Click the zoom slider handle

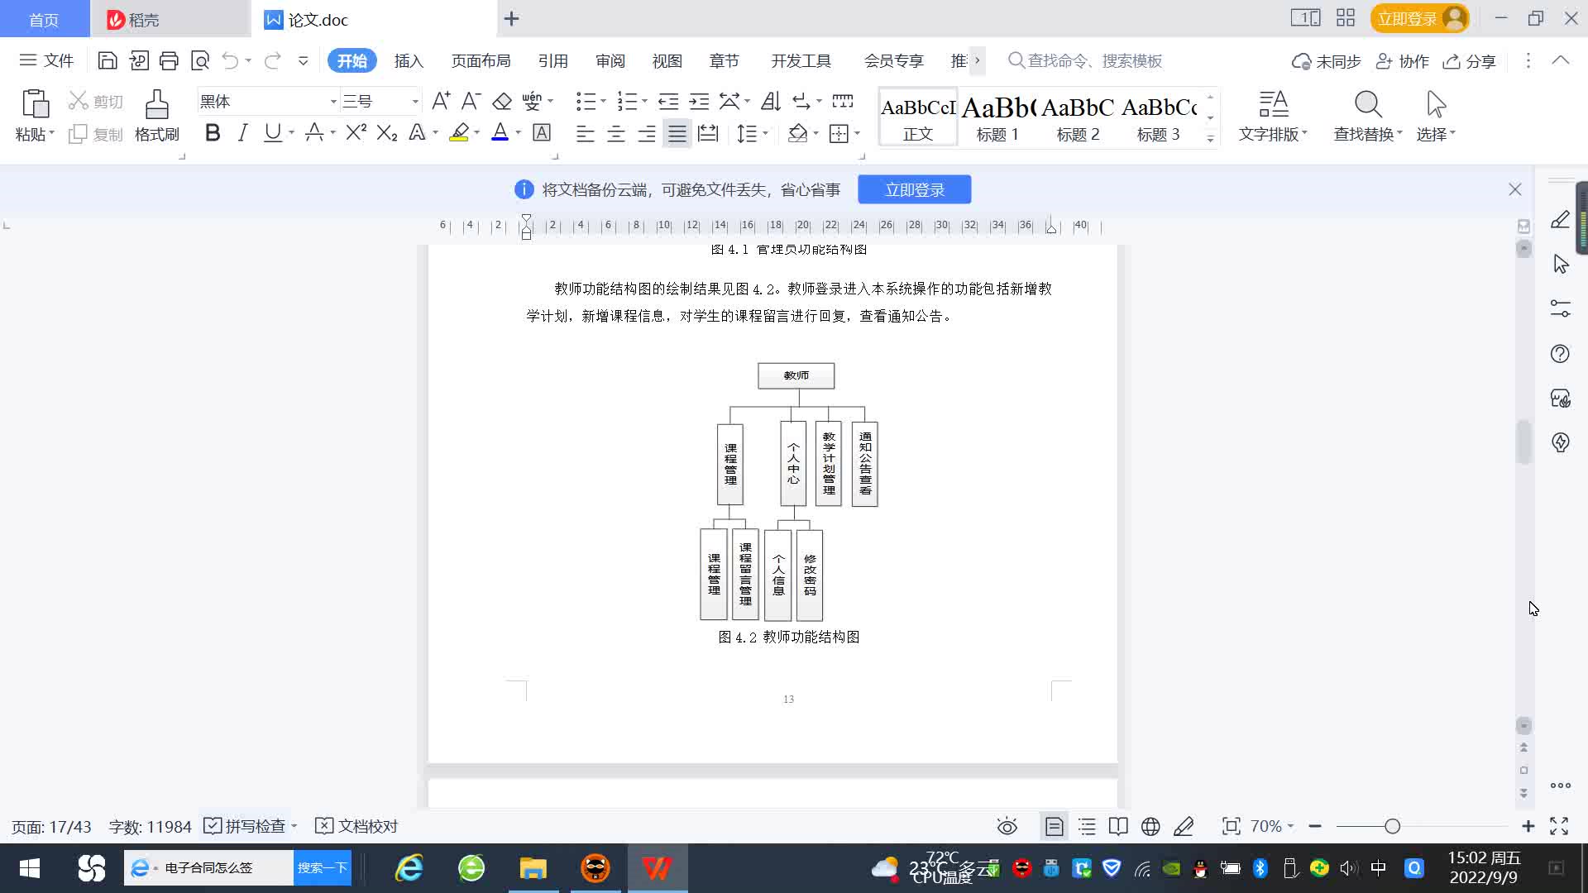pos(1392,826)
